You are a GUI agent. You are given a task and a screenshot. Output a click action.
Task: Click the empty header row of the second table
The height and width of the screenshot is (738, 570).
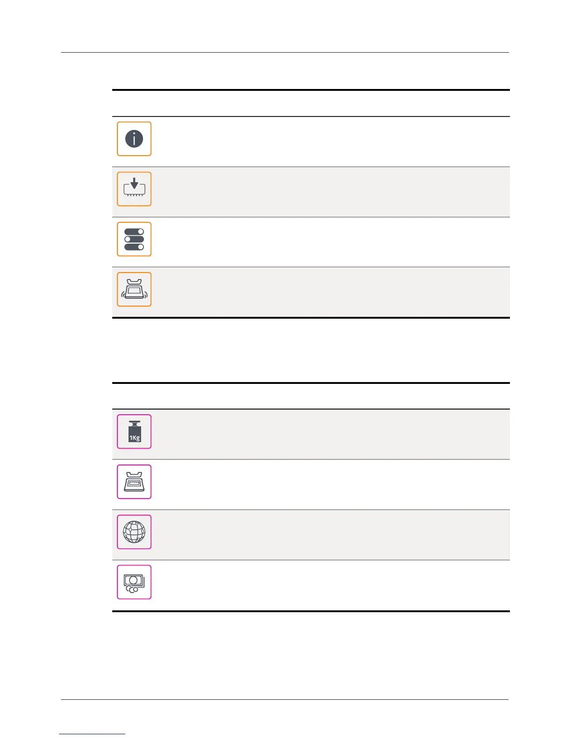(311, 396)
